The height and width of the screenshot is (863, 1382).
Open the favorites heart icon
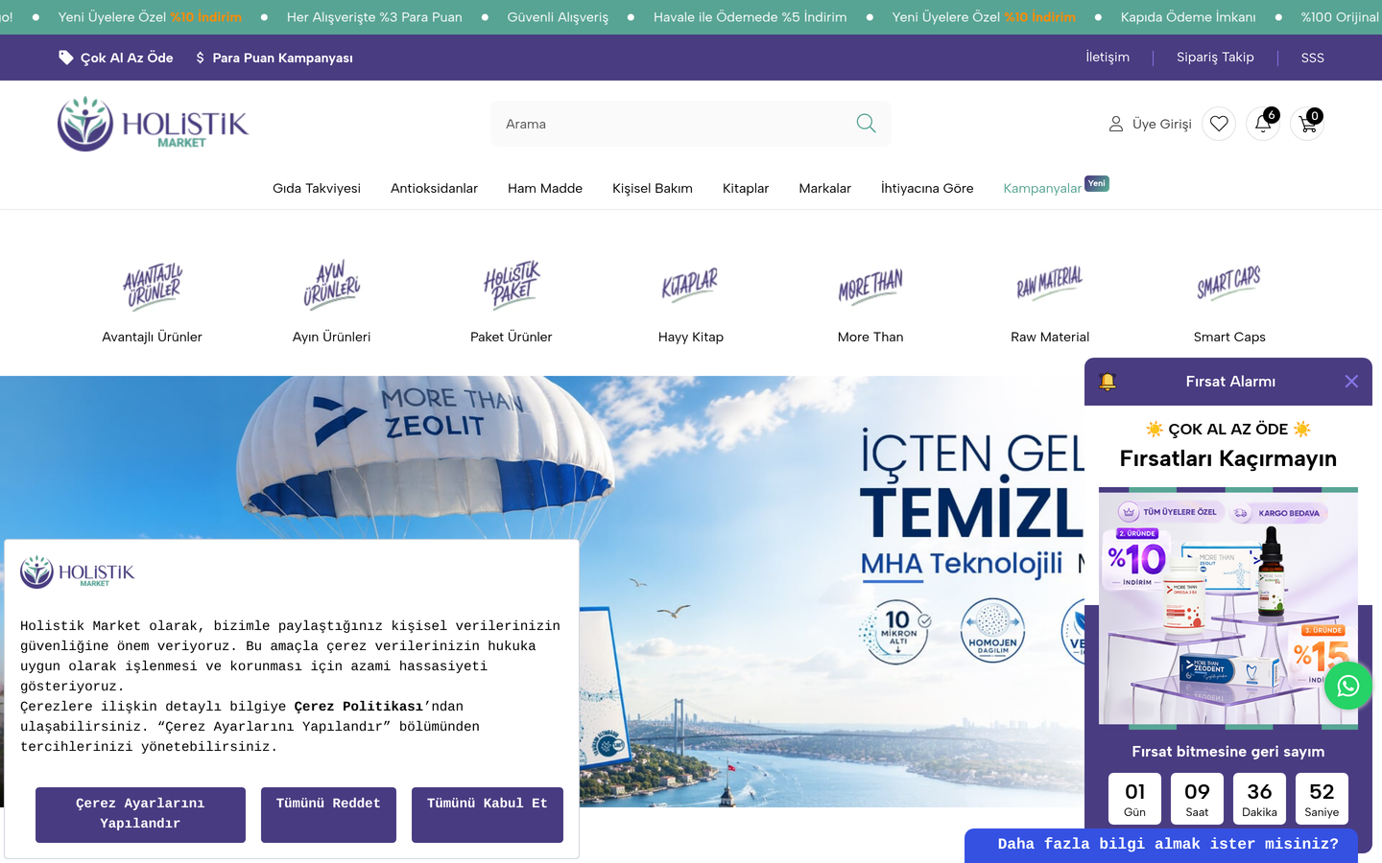(1219, 124)
